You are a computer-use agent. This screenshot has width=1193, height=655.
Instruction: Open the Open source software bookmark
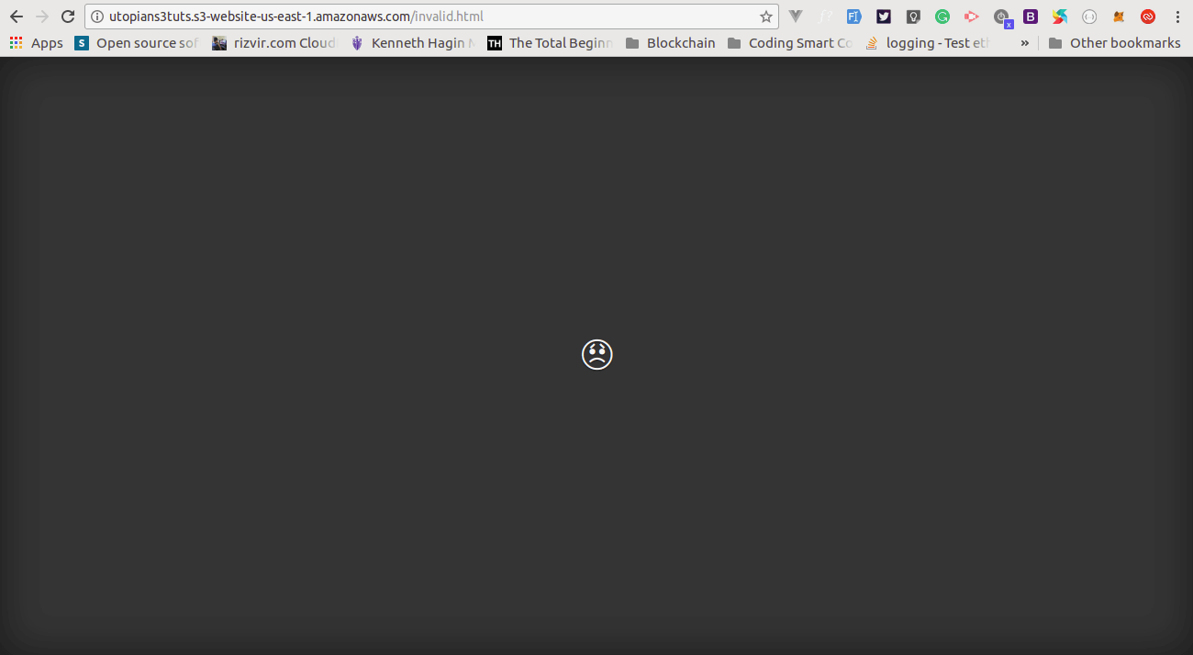tap(137, 43)
